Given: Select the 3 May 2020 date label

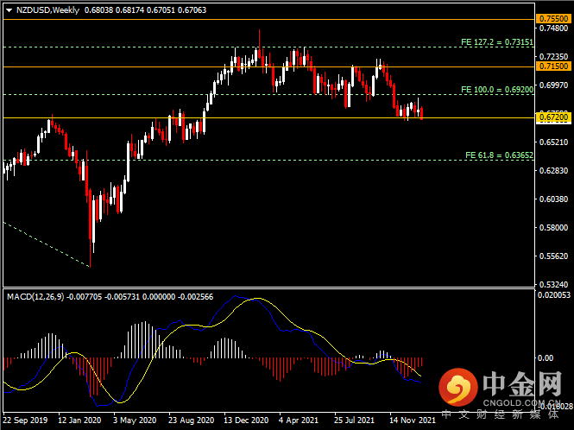Looking at the screenshot, I should (135, 421).
